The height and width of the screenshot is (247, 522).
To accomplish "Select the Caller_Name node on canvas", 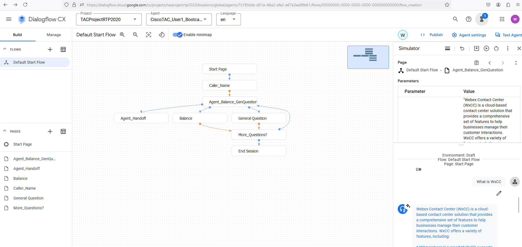I will tap(229, 85).
